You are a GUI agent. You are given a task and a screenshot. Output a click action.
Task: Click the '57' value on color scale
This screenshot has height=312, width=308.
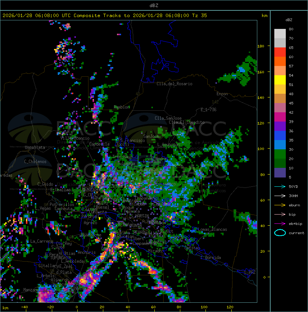click(x=291, y=66)
